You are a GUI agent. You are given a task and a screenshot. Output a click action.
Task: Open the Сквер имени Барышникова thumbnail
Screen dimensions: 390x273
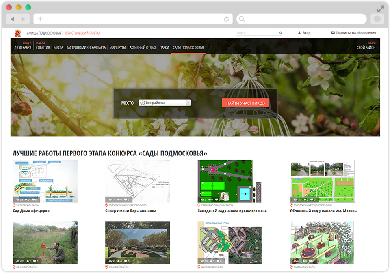(x=137, y=181)
